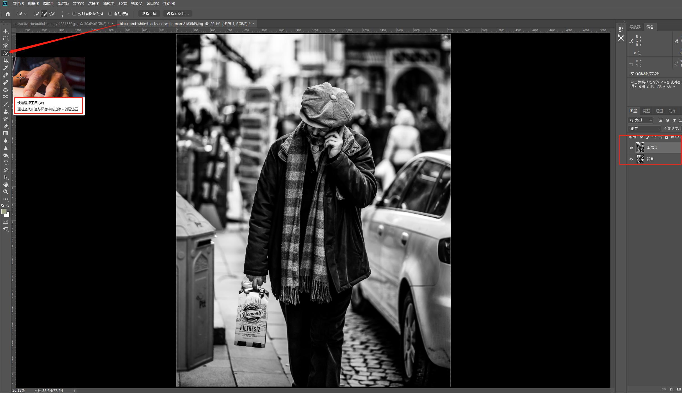Select the Horizontal Type tool
This screenshot has height=393, width=682.
coord(6,163)
